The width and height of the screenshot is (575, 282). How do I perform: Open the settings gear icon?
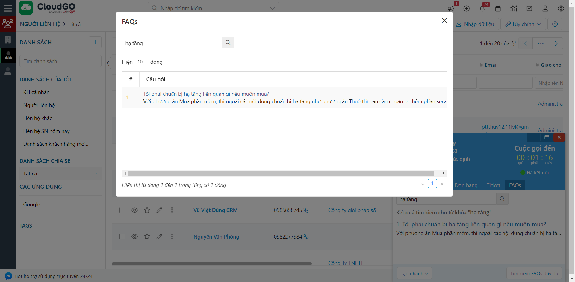[x=561, y=8]
